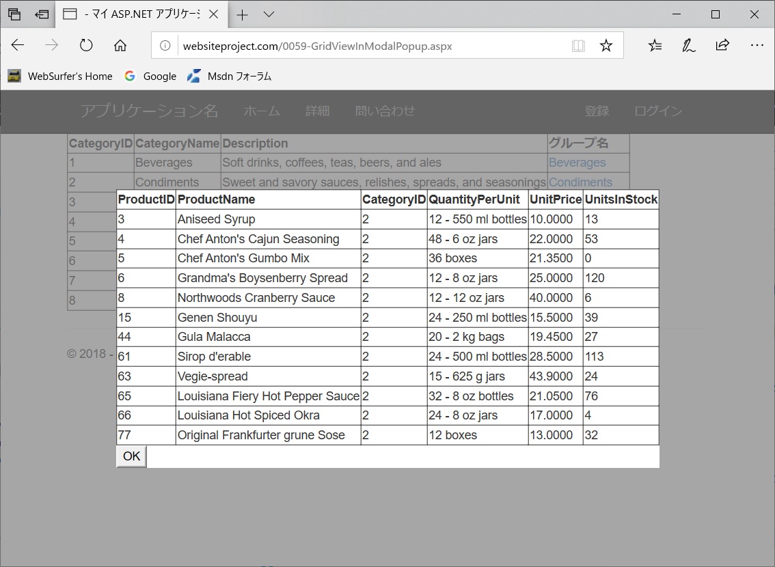Open the Google bookmark
775x567 pixels.
[150, 76]
